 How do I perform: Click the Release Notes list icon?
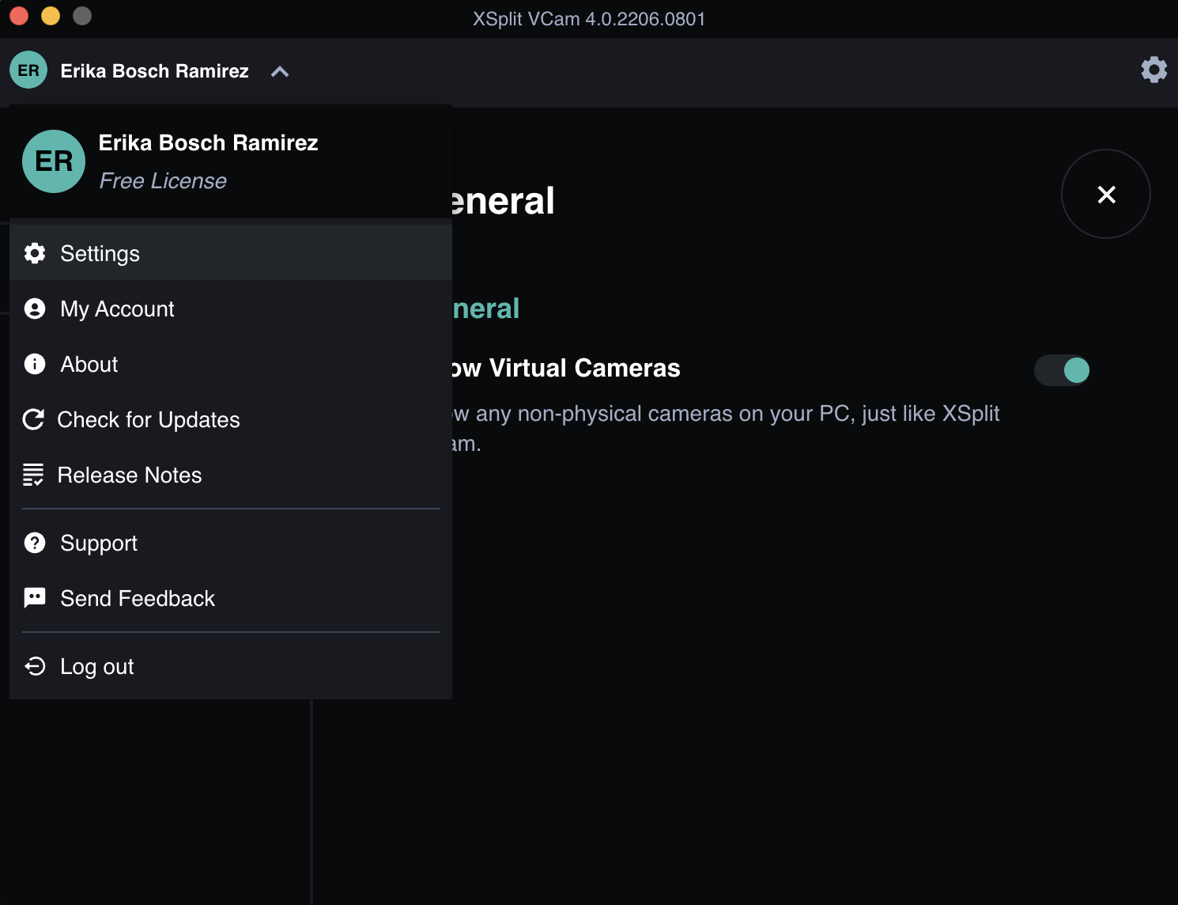(x=33, y=475)
